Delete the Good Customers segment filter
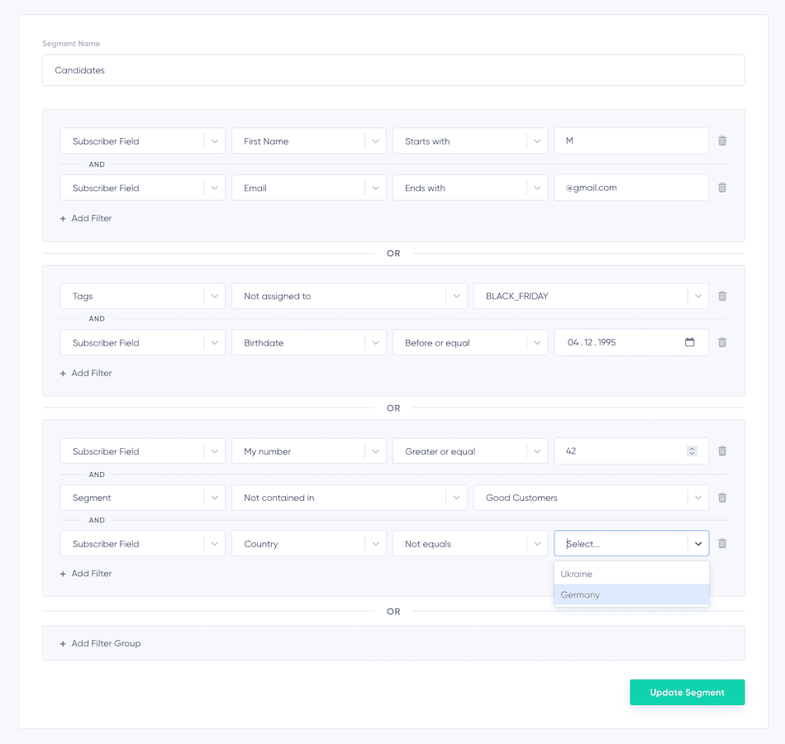785x744 pixels. pos(722,497)
